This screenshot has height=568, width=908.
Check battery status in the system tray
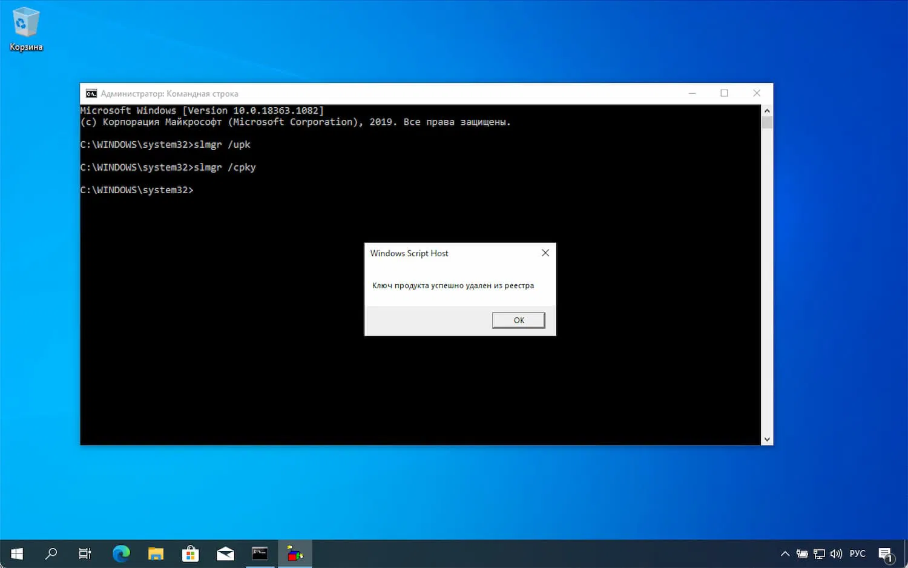(x=801, y=553)
